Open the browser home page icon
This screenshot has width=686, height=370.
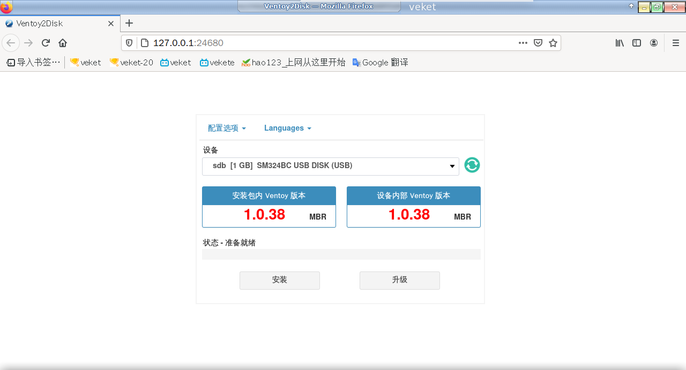[63, 43]
